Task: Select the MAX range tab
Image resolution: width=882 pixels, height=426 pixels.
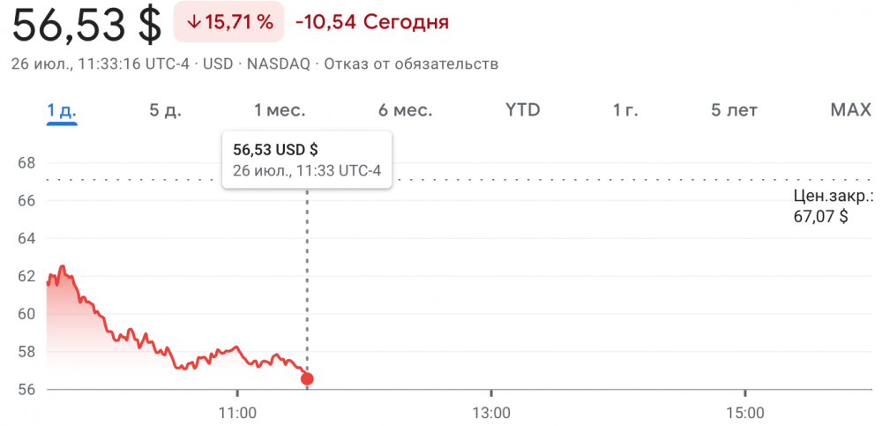Action: tap(851, 110)
